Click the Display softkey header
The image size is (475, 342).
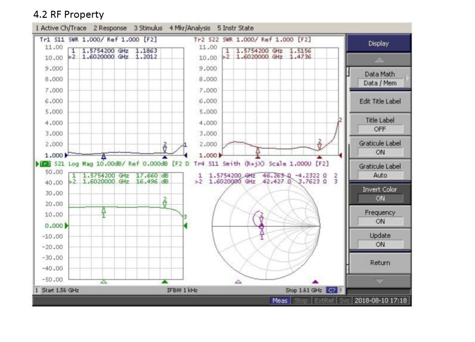[x=379, y=43]
